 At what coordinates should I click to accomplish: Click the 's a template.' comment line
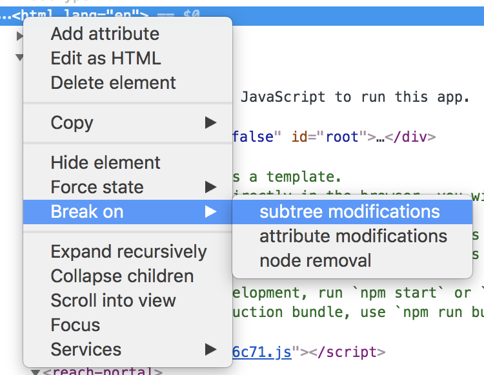tap(287, 177)
